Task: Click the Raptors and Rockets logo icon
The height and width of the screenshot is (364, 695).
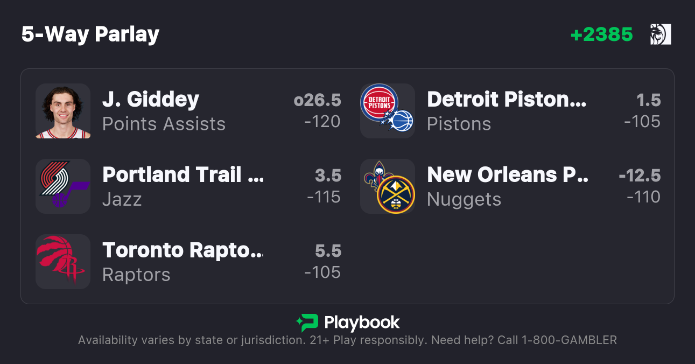Action: pyautogui.click(x=63, y=262)
